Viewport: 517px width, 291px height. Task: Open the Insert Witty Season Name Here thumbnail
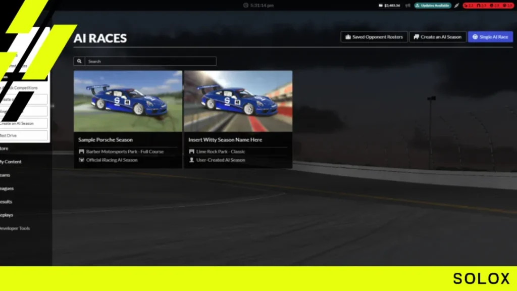point(238,101)
